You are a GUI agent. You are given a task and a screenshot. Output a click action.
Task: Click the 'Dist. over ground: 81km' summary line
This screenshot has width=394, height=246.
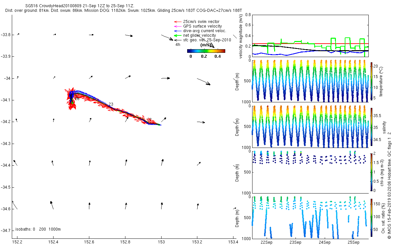[124, 11]
